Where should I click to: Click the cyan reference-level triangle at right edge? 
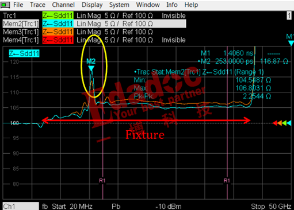(x=289, y=123)
